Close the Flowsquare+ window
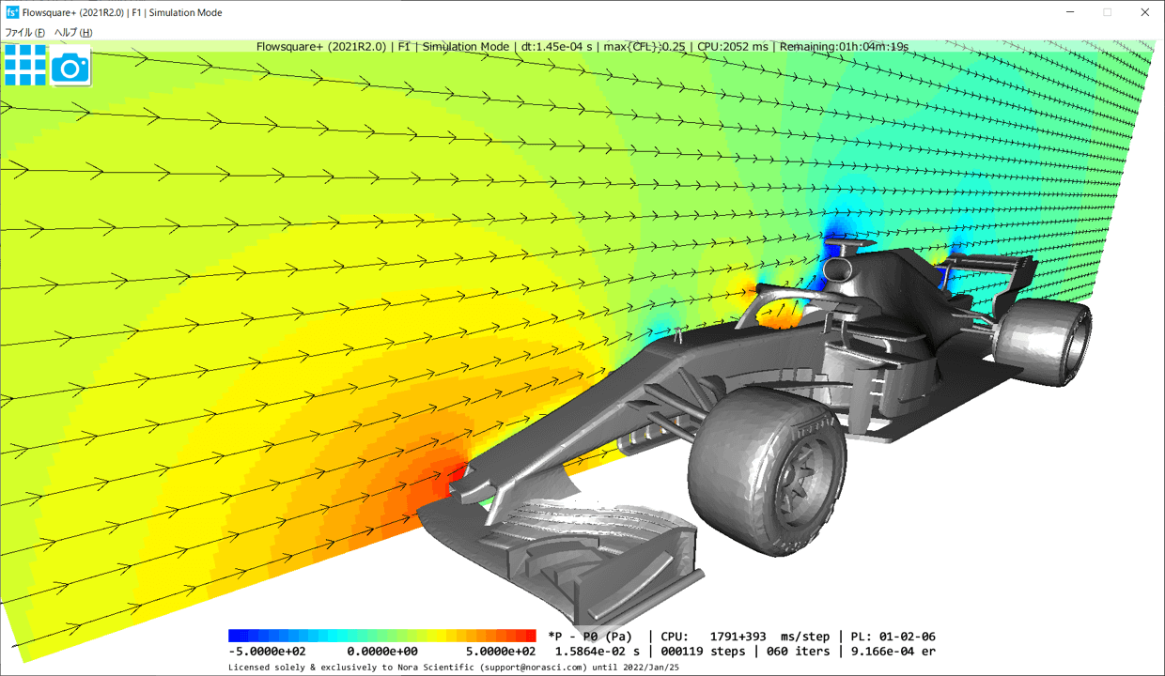Screen dimensions: 1165x676 [1144, 13]
